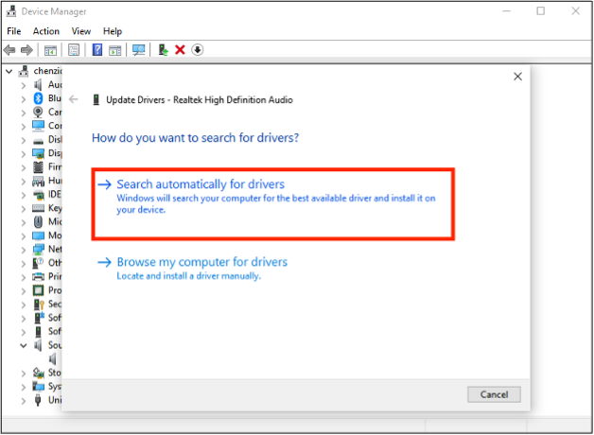Expand the Monitors tree node

tap(24, 236)
